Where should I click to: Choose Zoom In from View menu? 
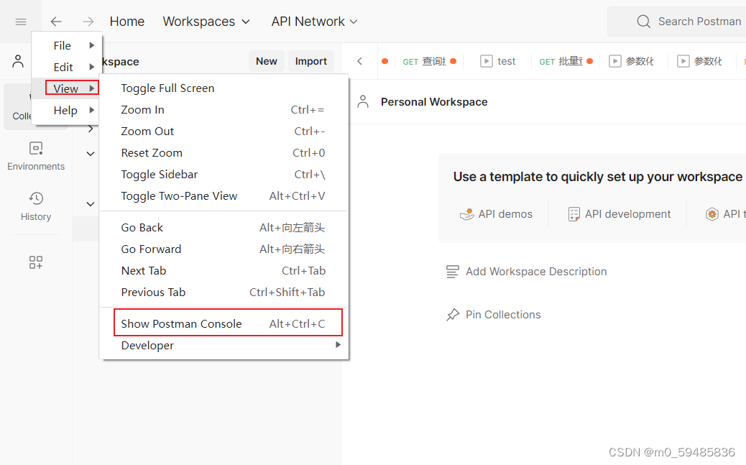click(x=224, y=109)
